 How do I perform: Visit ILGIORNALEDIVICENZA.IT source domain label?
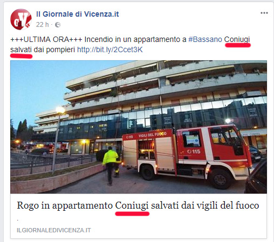(54, 230)
